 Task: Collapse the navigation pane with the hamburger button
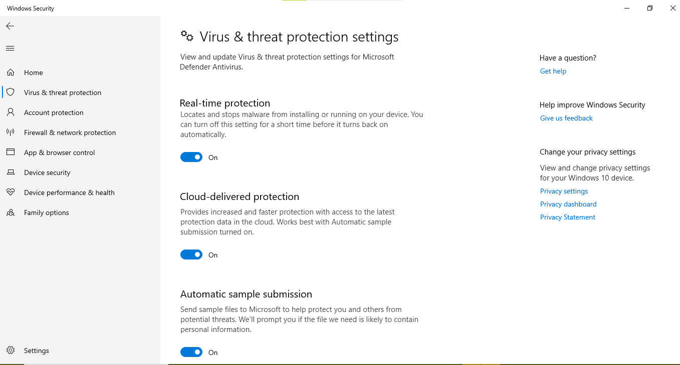click(10, 48)
